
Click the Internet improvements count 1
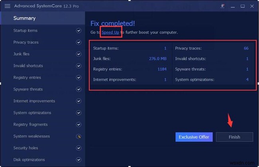[x=165, y=80]
